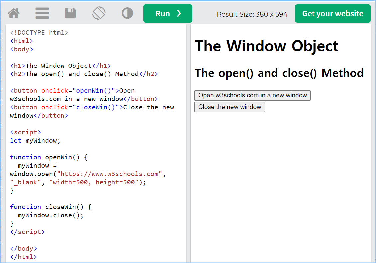Place cursor on the myWindow.close(); statement
This screenshot has width=376, height=263.
tap(51, 215)
